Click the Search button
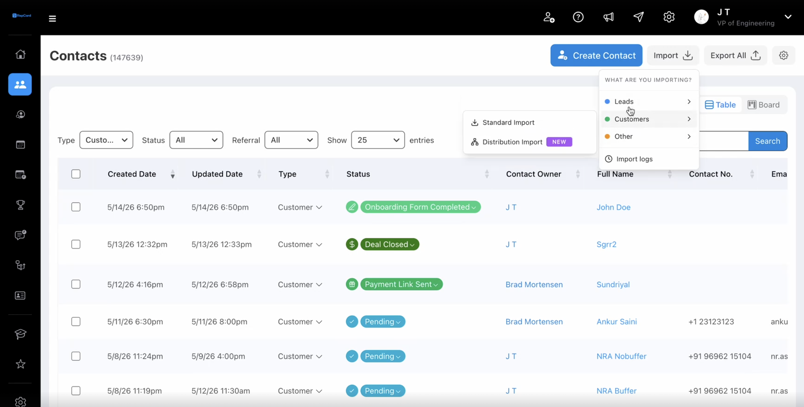Screen dimensions: 804x407 [768, 141]
